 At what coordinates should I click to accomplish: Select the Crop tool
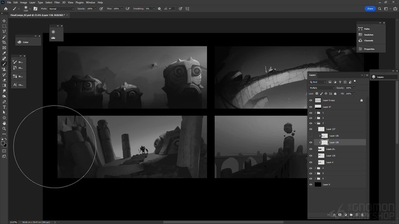pyautogui.click(x=4, y=42)
